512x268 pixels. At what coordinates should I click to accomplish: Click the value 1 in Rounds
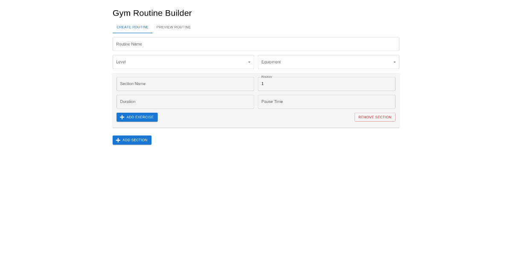click(x=263, y=84)
